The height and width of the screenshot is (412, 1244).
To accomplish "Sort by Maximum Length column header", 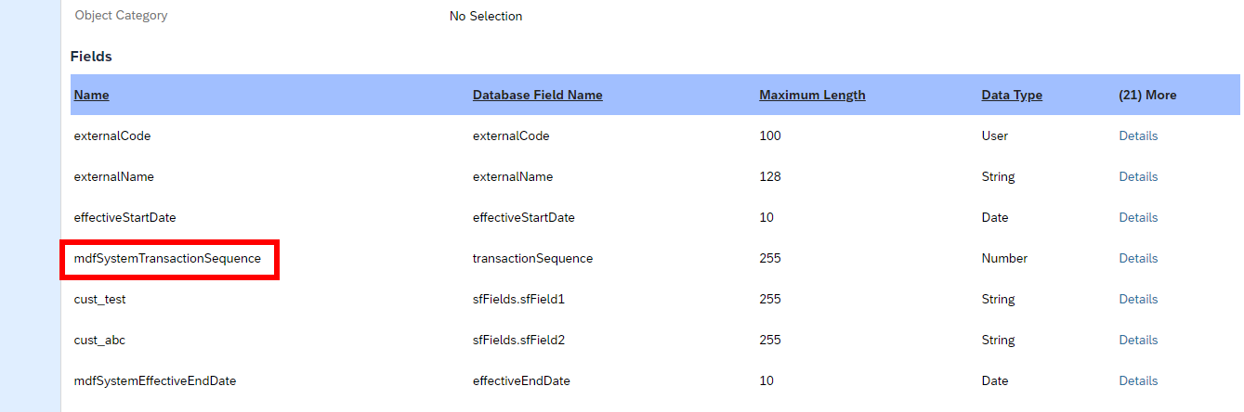I will coord(812,95).
